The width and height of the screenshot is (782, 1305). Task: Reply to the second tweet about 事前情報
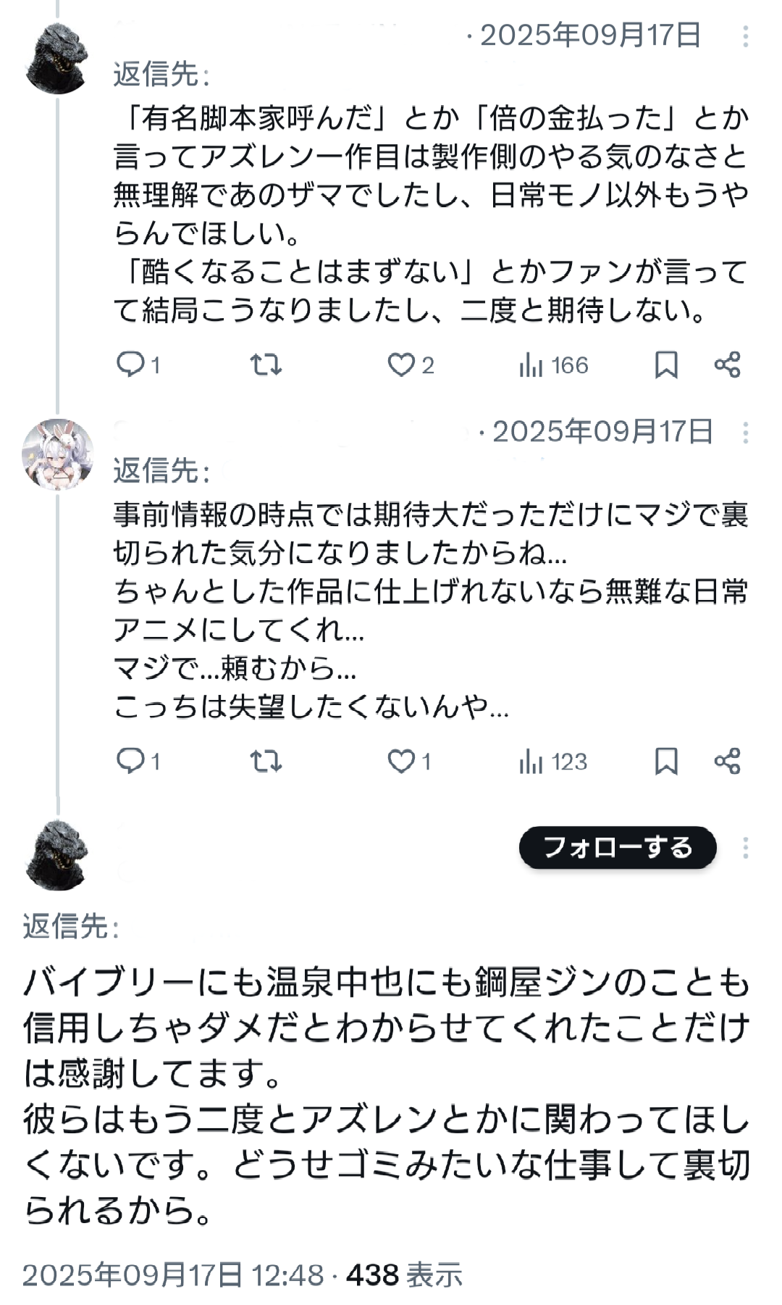pyautogui.click(x=132, y=761)
